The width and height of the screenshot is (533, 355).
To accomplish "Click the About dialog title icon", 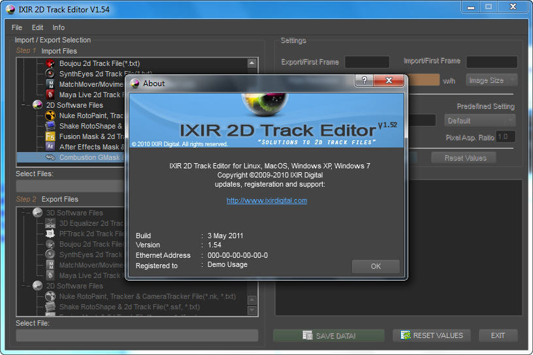I will click(135, 84).
